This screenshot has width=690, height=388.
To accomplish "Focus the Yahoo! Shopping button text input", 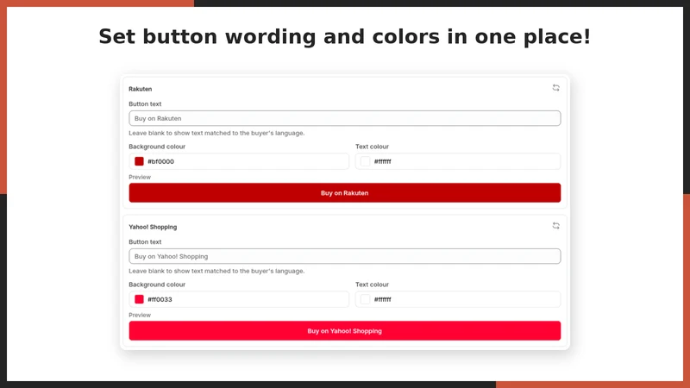I will (x=344, y=256).
